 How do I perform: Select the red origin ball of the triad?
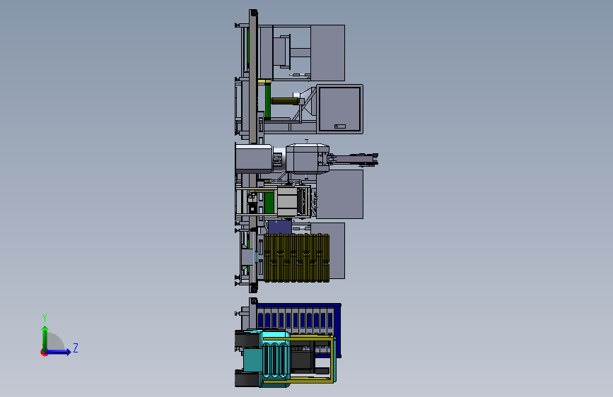(x=44, y=352)
